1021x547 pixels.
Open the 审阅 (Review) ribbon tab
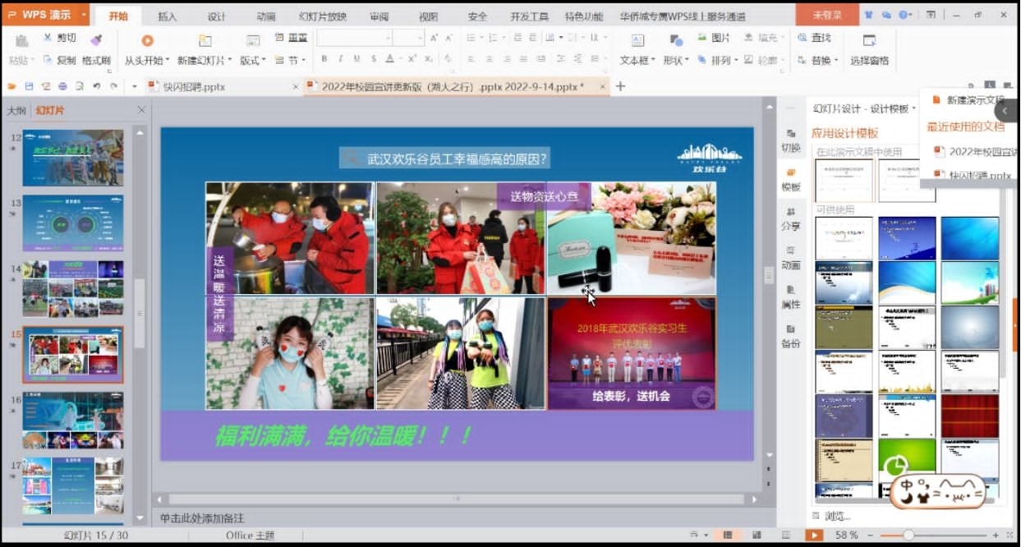tap(379, 16)
